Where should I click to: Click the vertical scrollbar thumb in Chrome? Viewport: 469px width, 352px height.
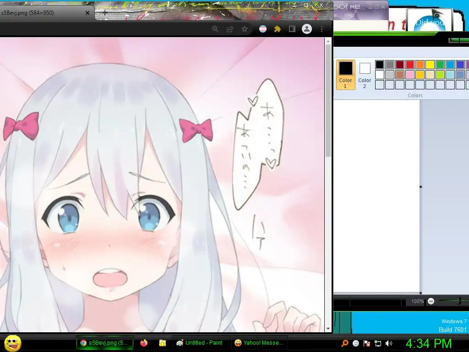pos(328,100)
